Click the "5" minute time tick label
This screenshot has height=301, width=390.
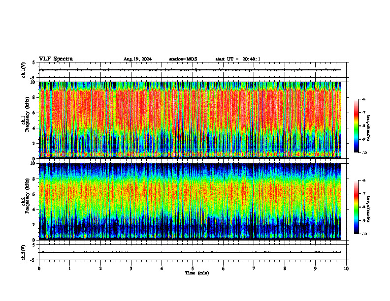click(x=193, y=269)
